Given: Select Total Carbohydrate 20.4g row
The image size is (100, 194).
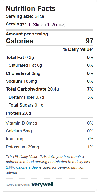Looking at the screenshot, I should 49,89.
